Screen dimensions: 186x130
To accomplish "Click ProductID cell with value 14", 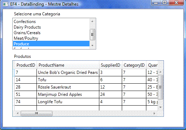I will 26,80.
